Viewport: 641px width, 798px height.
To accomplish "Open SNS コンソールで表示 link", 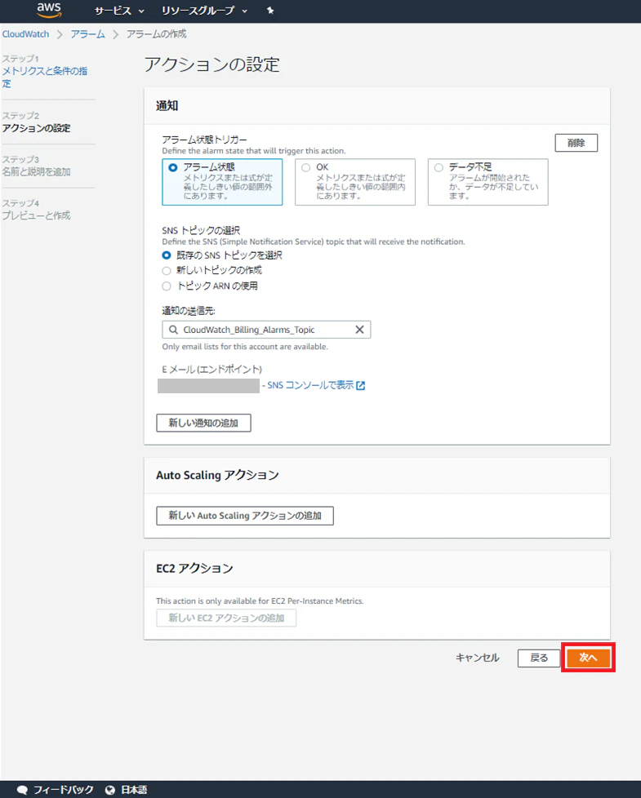I will (310, 385).
